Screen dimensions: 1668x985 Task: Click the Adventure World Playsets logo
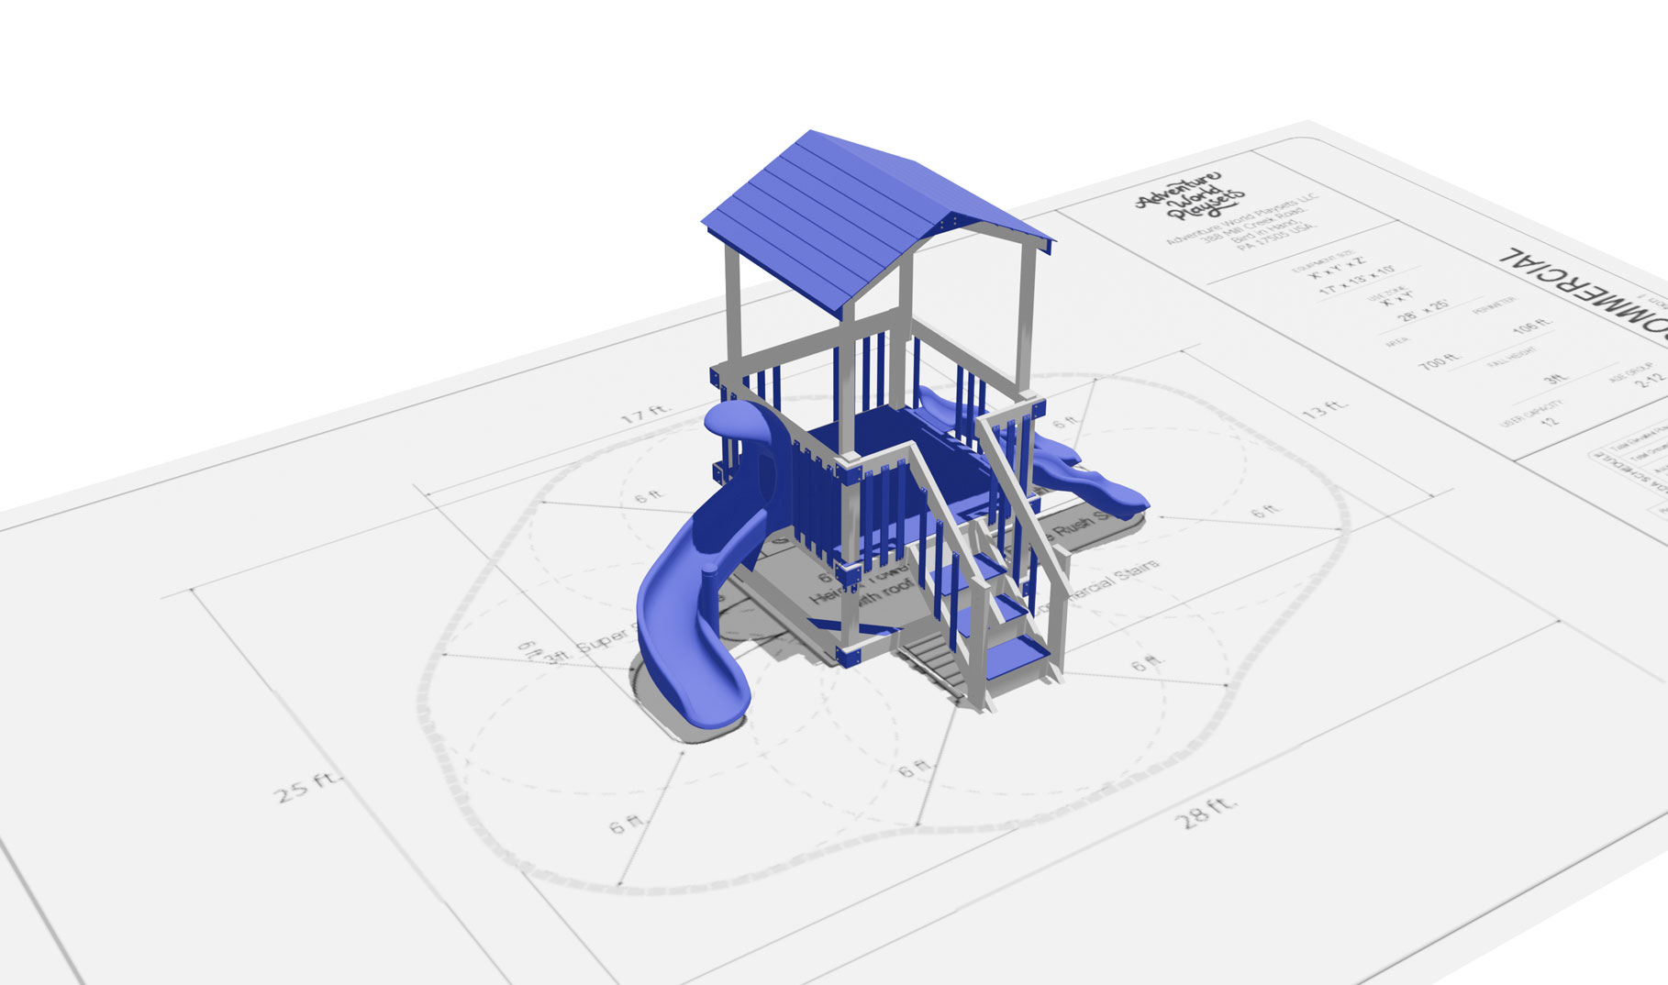(1189, 195)
